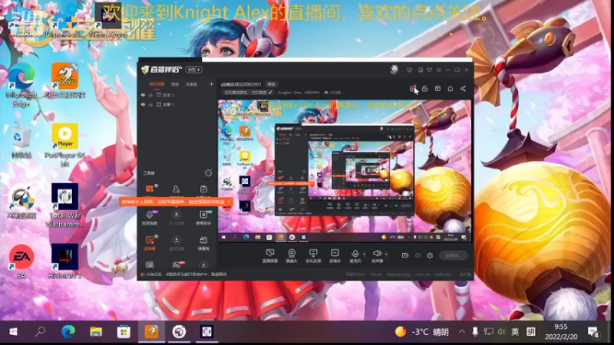Toggle the lock for 全屏 1 layer

[150, 104]
